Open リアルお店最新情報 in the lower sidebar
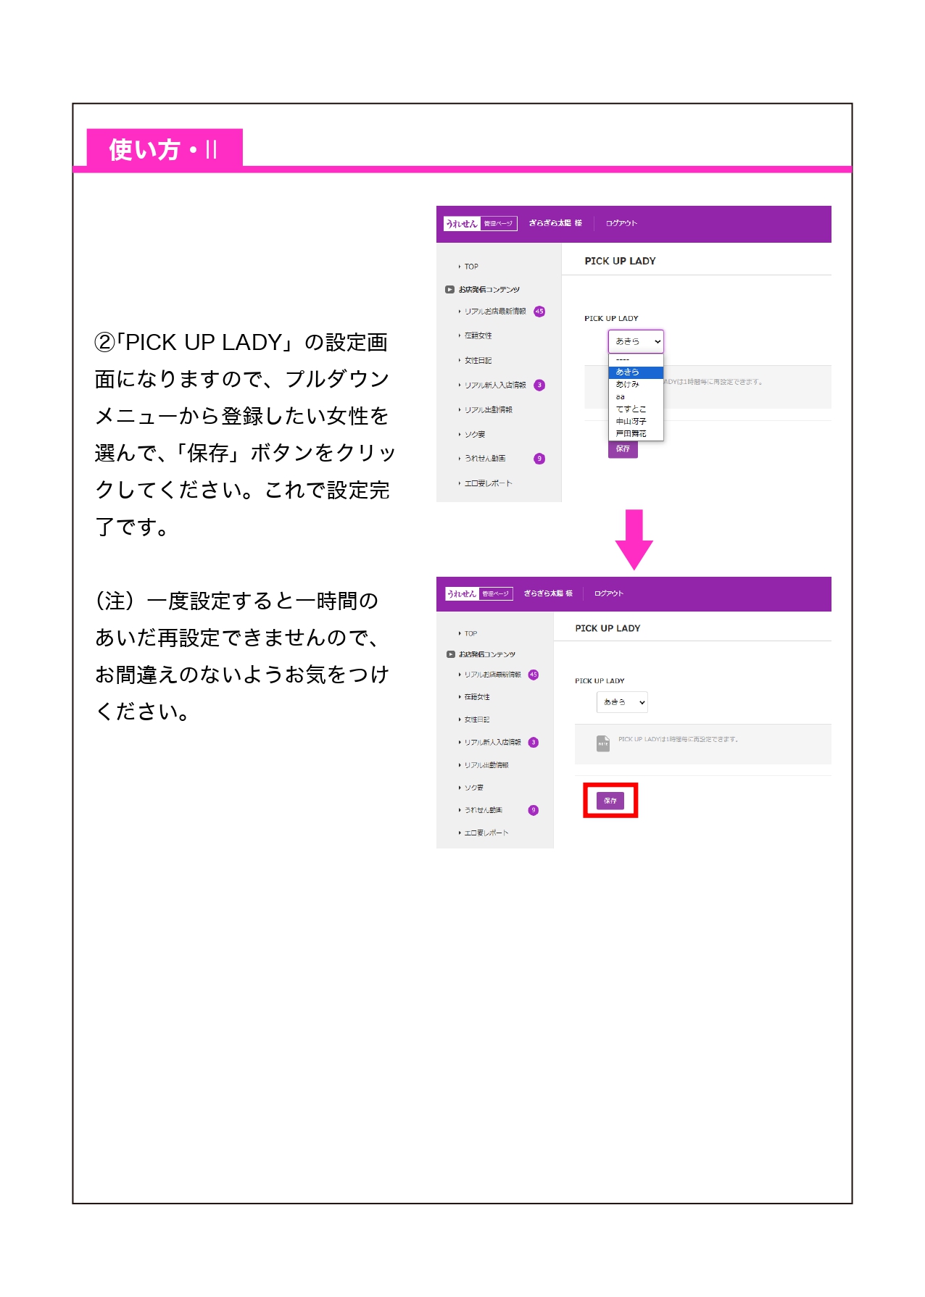Screen dimensions: 925x1297 tap(492, 675)
